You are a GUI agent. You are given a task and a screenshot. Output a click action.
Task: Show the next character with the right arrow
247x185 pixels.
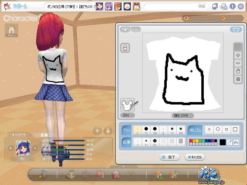[x=35, y=148]
